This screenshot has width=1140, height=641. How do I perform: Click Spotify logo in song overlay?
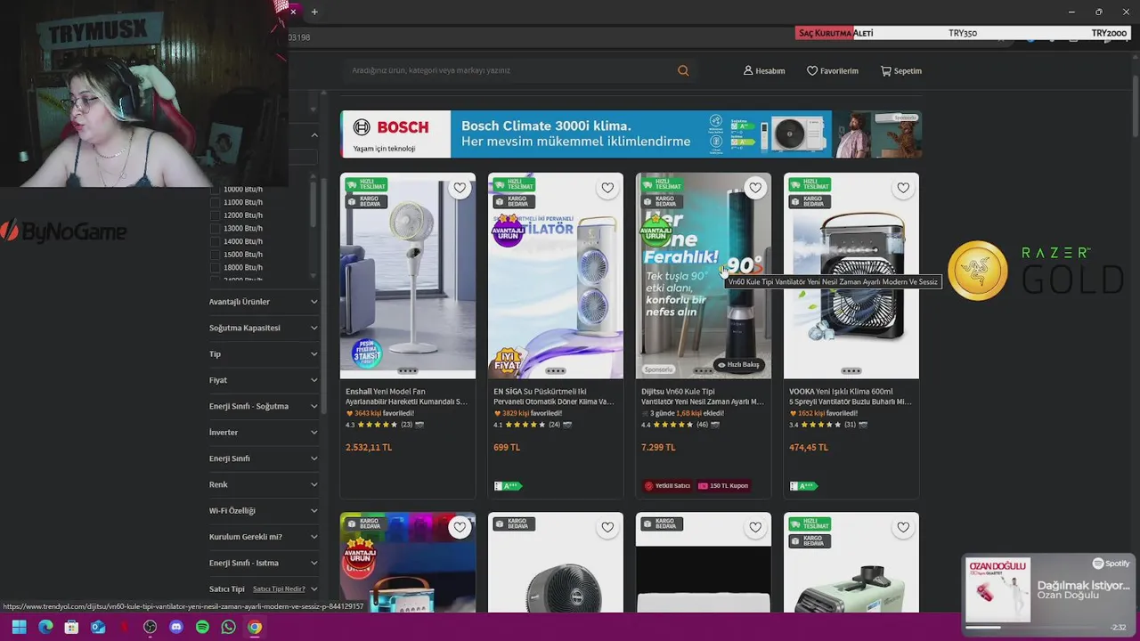click(1111, 564)
